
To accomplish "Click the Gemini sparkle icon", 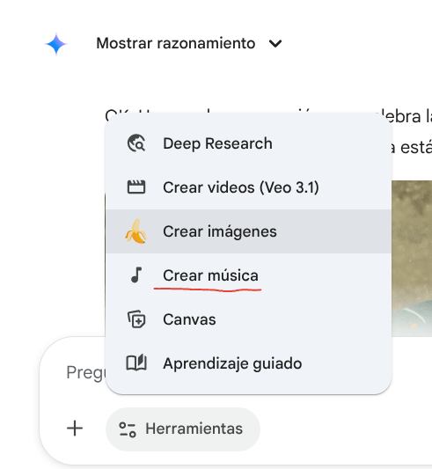I will tap(56, 44).
